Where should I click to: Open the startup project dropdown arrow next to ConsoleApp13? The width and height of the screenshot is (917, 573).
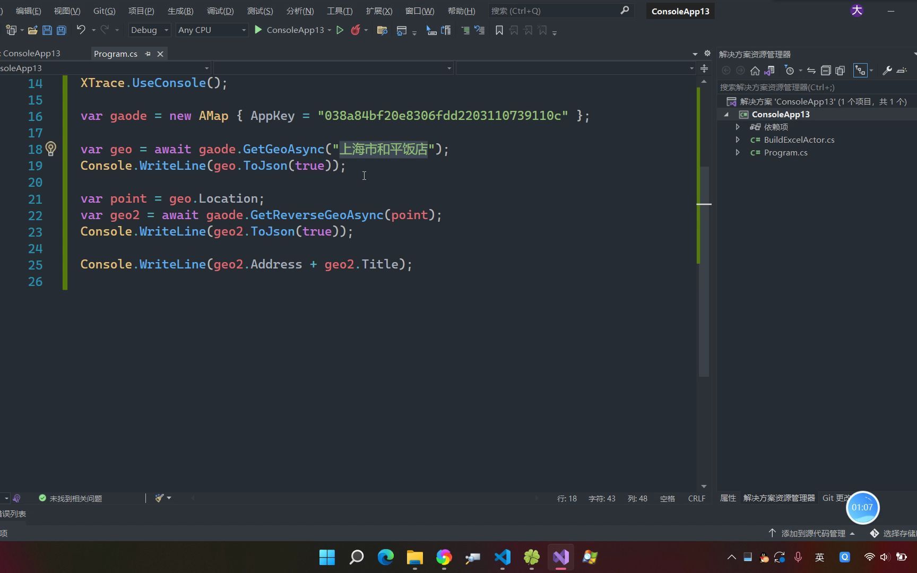pos(330,30)
